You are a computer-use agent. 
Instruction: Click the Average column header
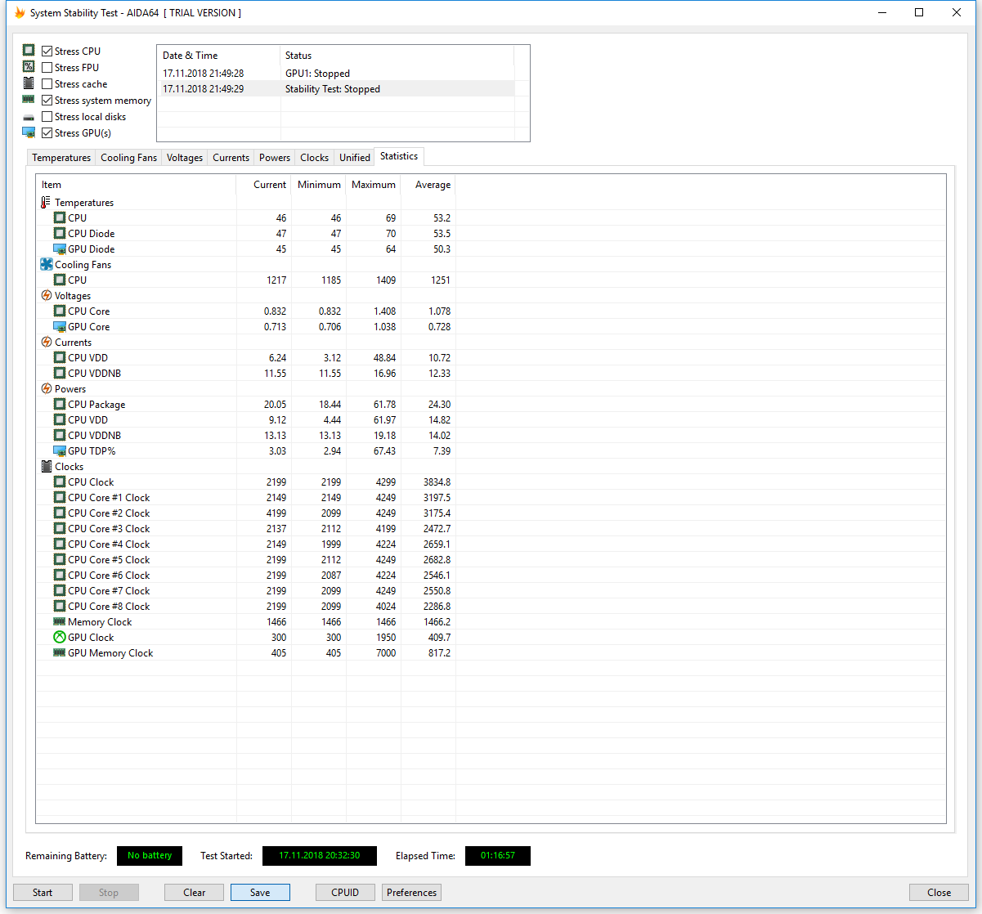[428, 185]
